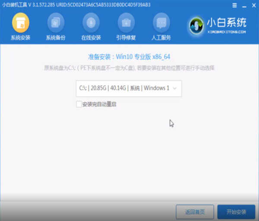Screen dimensions: 259x221
Task: Open the hamburger menu in title bar
Action: click(x=234, y=6)
